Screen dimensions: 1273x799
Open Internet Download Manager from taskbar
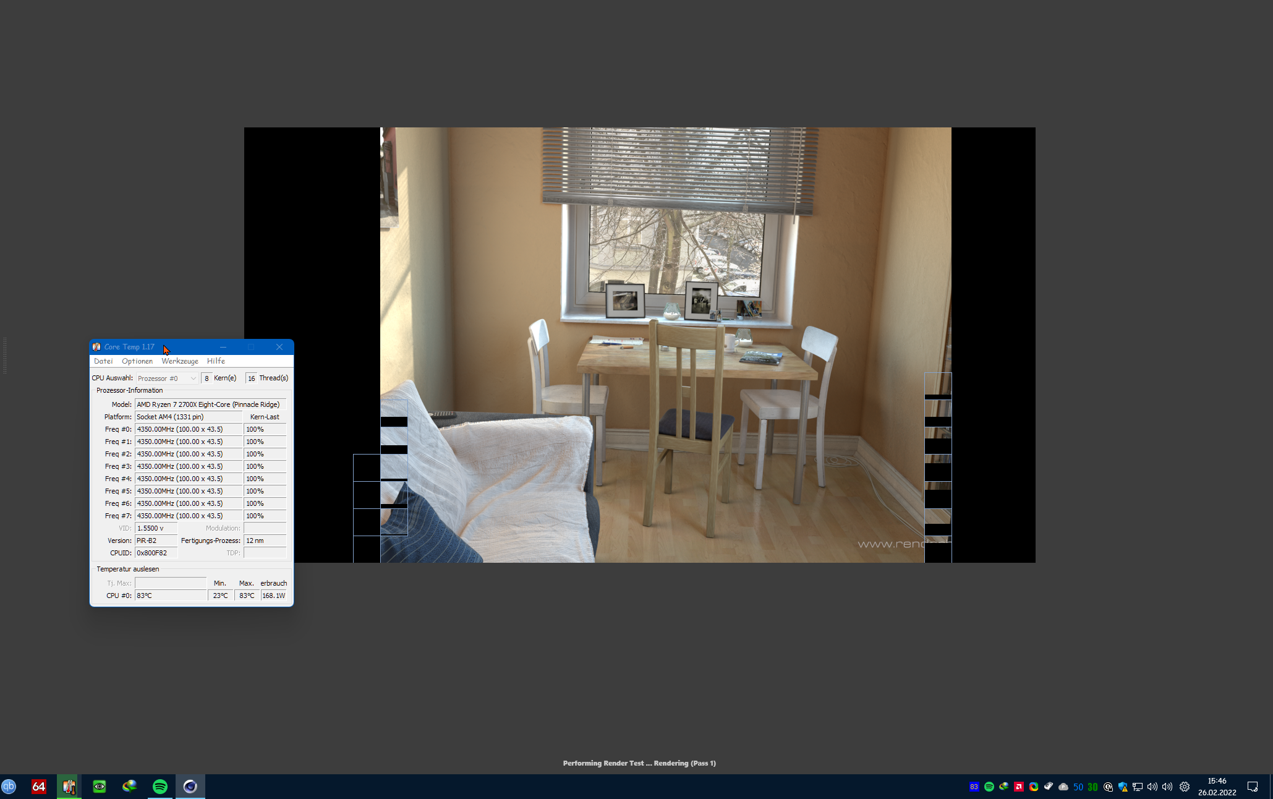click(130, 787)
